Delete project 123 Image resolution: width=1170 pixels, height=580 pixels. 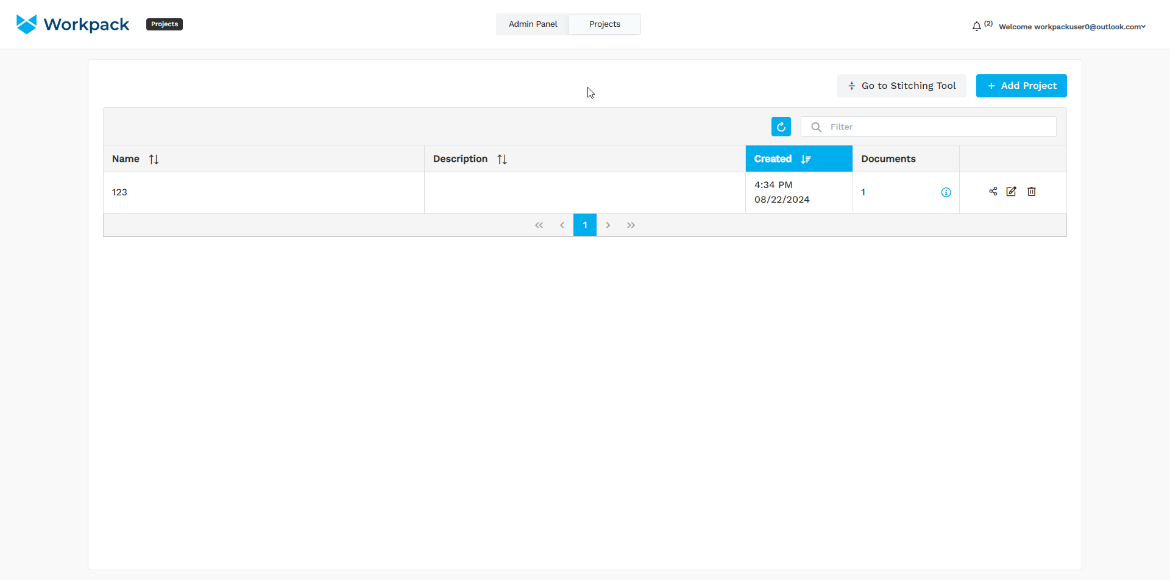pos(1032,192)
